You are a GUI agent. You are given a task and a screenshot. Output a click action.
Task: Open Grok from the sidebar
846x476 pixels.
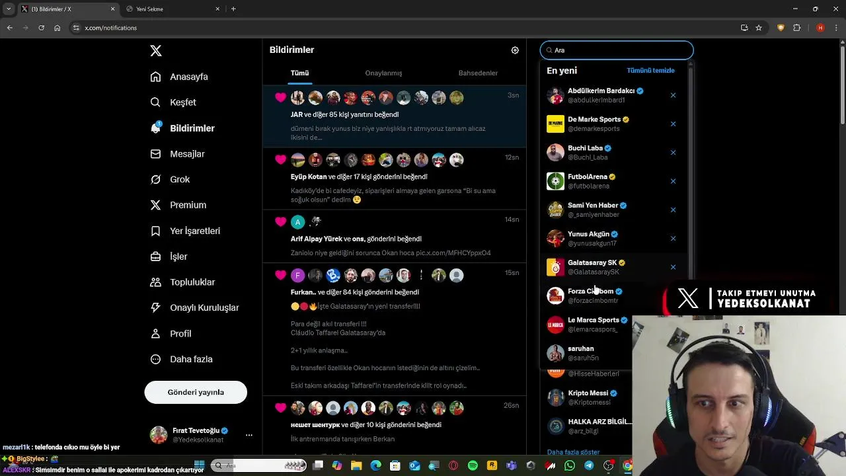coord(170,180)
